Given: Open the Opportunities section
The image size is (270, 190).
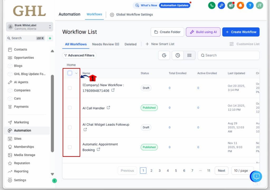Looking at the screenshot, I should pos(22,57).
